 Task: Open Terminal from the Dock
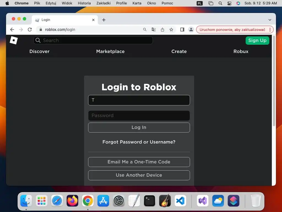tap(150, 201)
